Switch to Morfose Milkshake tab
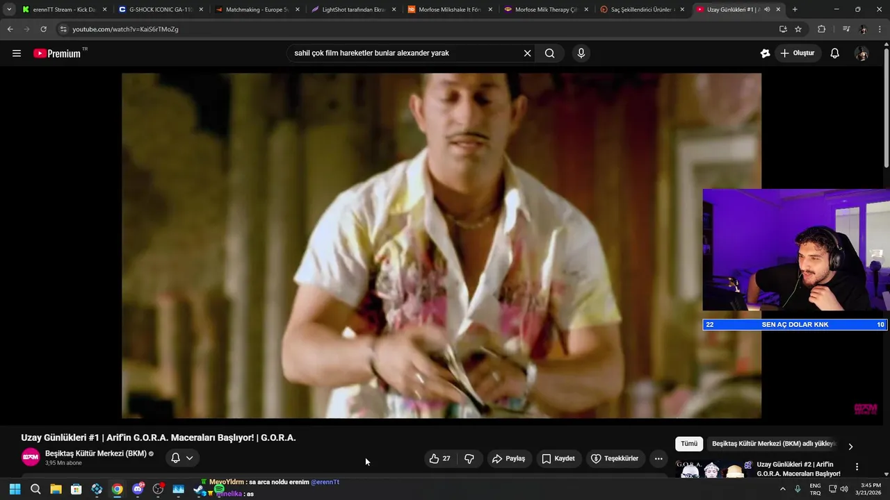Image resolution: width=890 pixels, height=500 pixels. [x=450, y=10]
